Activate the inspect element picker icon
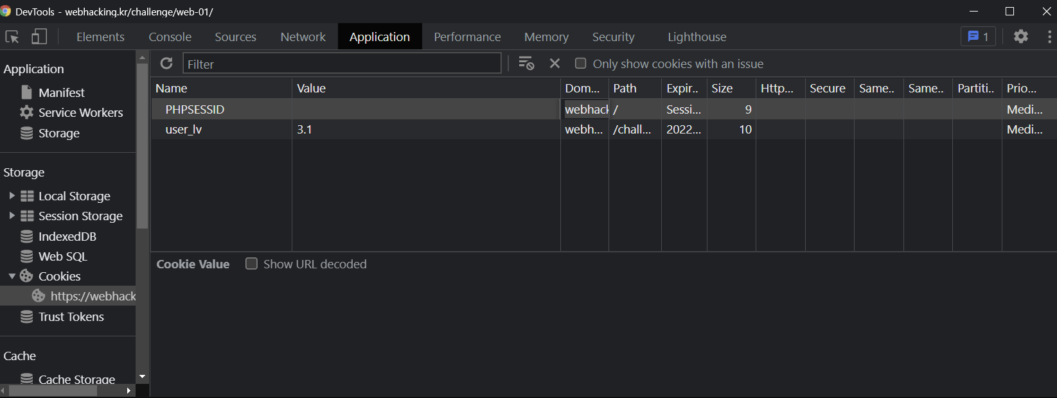 (x=12, y=37)
